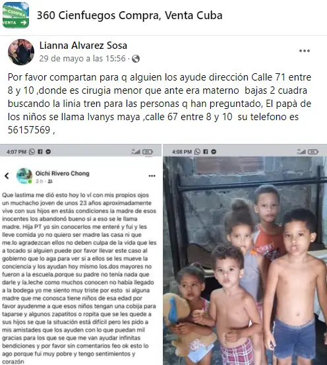327x365 pixels.
Task: Click battery indicator in left status bar
Action: tap(148, 152)
